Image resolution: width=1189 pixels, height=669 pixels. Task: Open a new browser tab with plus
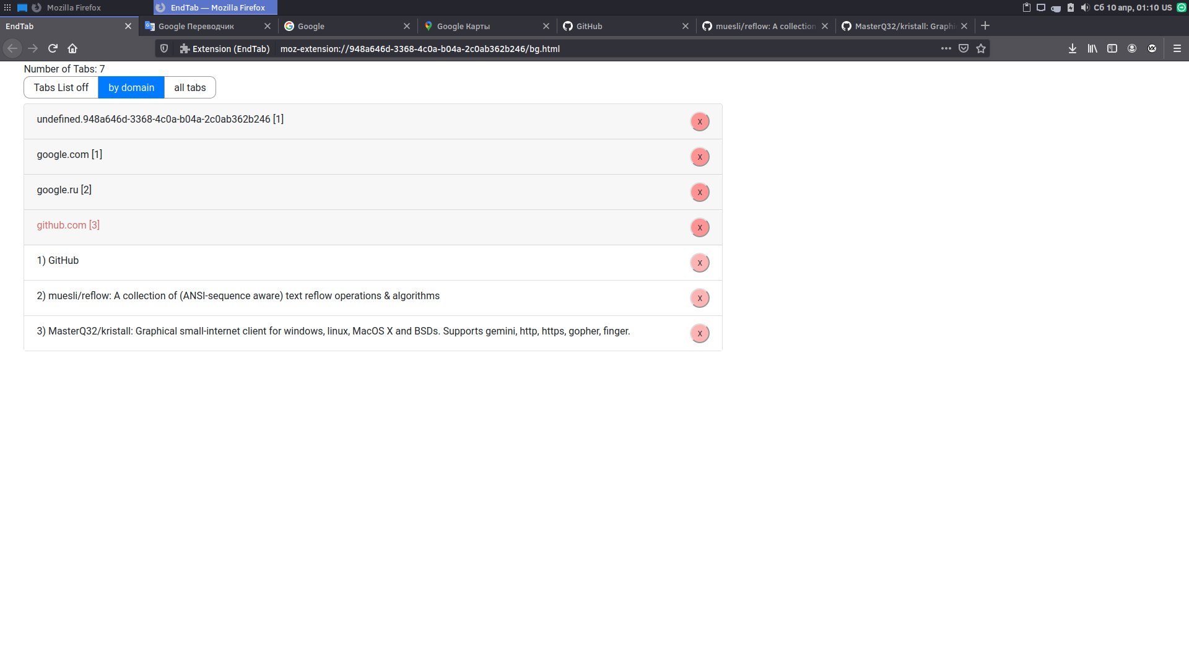coord(985,25)
